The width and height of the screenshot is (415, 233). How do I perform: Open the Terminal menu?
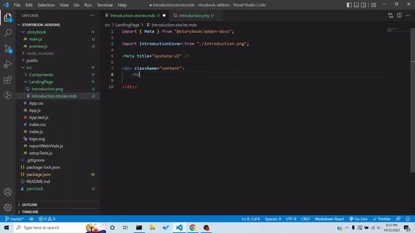(104, 5)
